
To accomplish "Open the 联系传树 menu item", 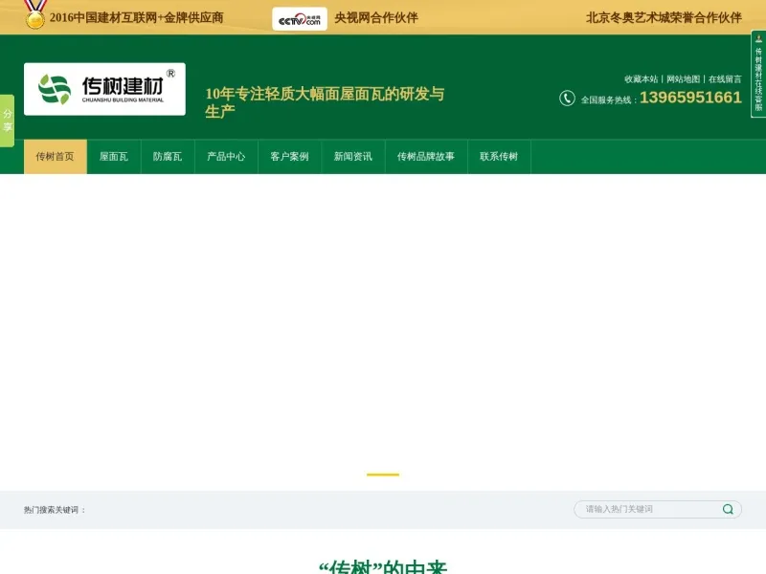I will (499, 157).
